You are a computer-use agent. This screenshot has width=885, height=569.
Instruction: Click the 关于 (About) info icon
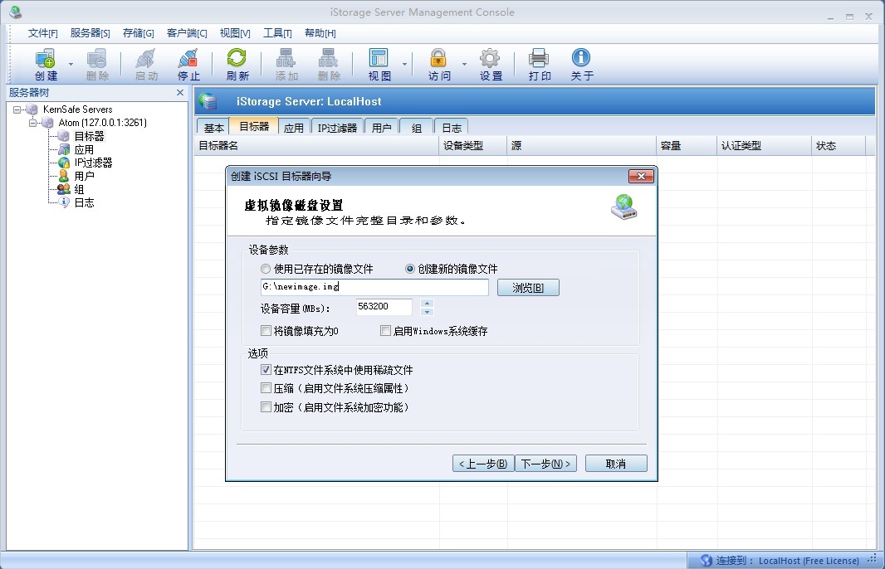pyautogui.click(x=581, y=58)
